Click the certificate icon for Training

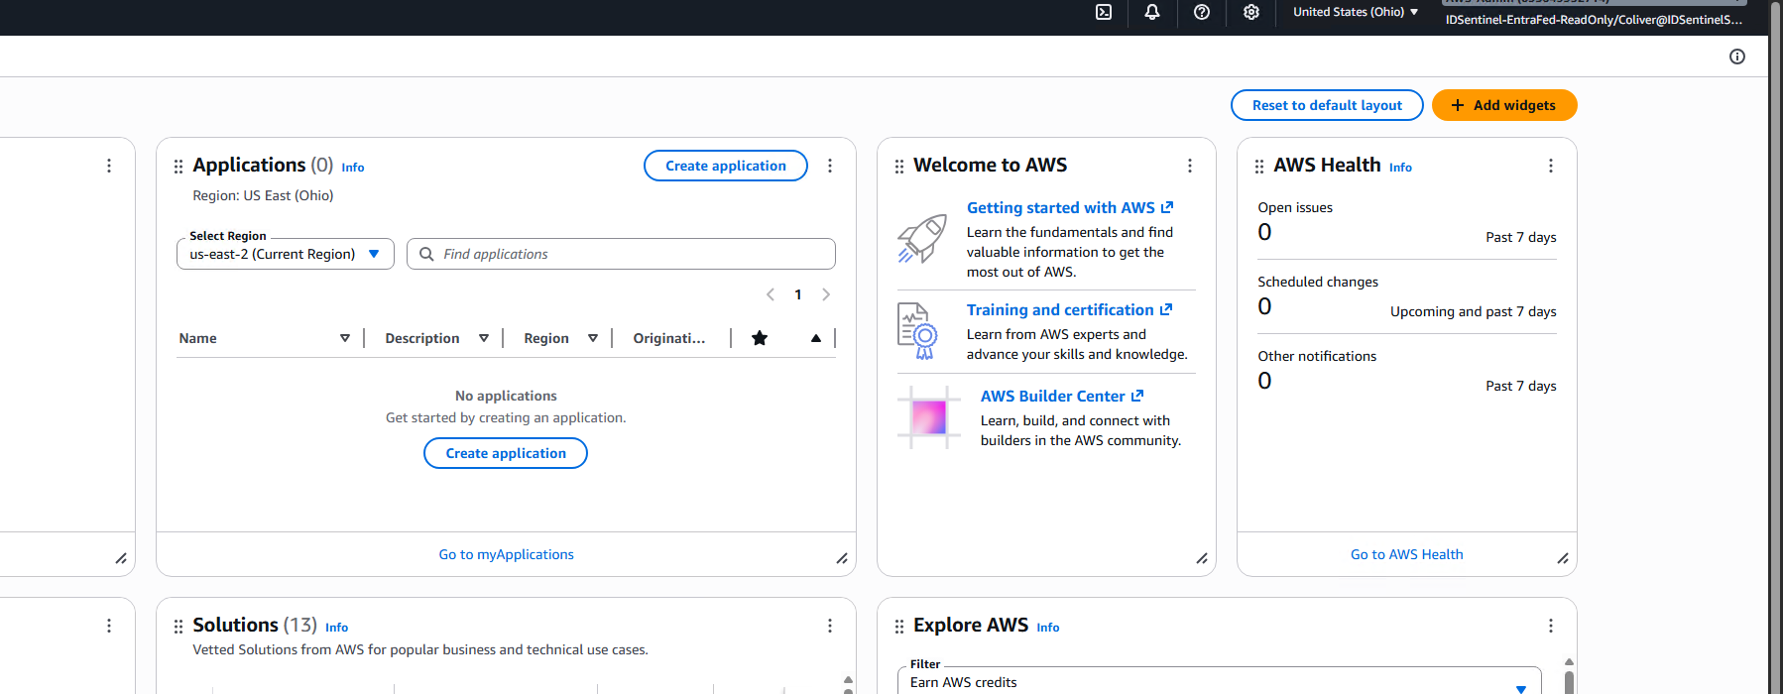[x=917, y=331]
